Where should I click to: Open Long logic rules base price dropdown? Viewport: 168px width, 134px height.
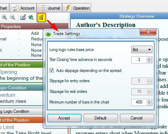(x=142, y=50)
